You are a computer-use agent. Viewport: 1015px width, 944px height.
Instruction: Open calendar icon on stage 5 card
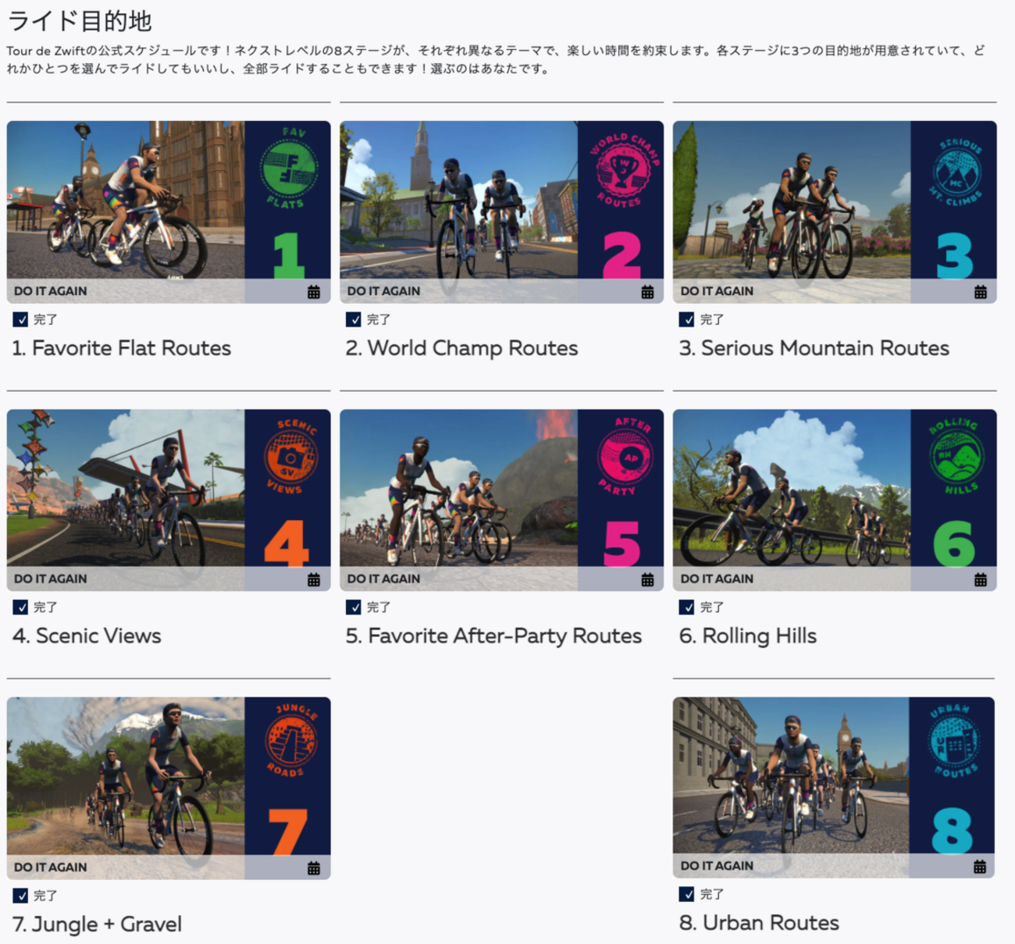647,579
